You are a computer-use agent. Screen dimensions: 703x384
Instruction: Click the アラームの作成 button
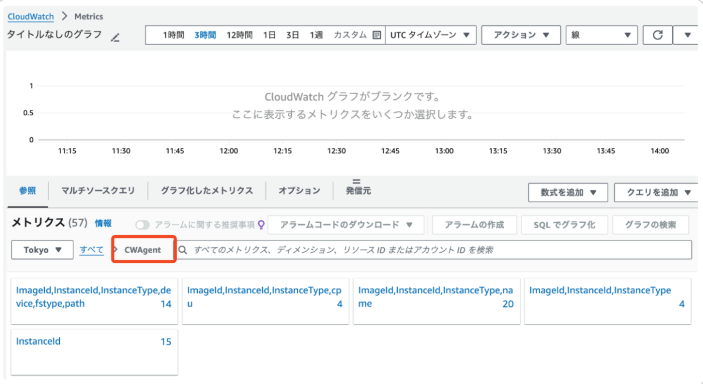475,225
